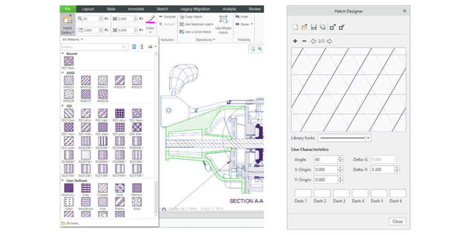Image resolution: width=471 pixels, height=235 pixels.
Task: Click plus icon to add hatch line
Action: [295, 41]
